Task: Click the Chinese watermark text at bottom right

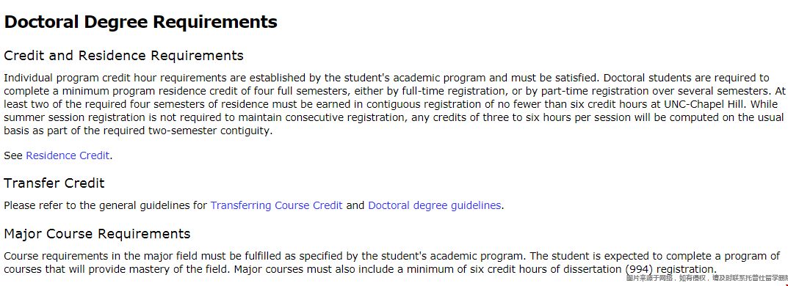Action: (706, 277)
